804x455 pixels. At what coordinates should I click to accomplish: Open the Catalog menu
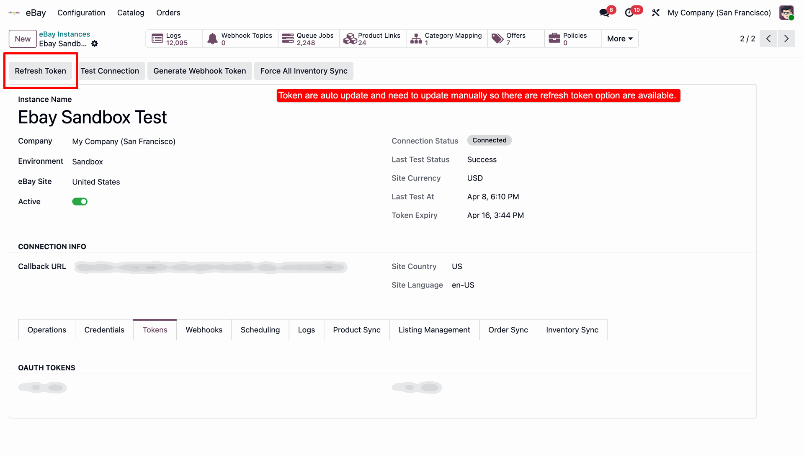point(131,13)
